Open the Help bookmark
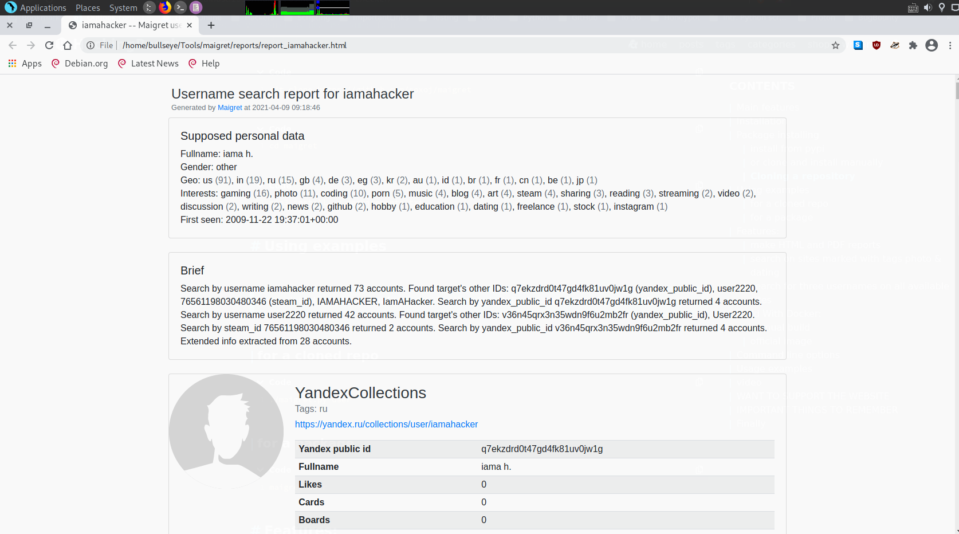This screenshot has height=534, width=959. tap(204, 64)
